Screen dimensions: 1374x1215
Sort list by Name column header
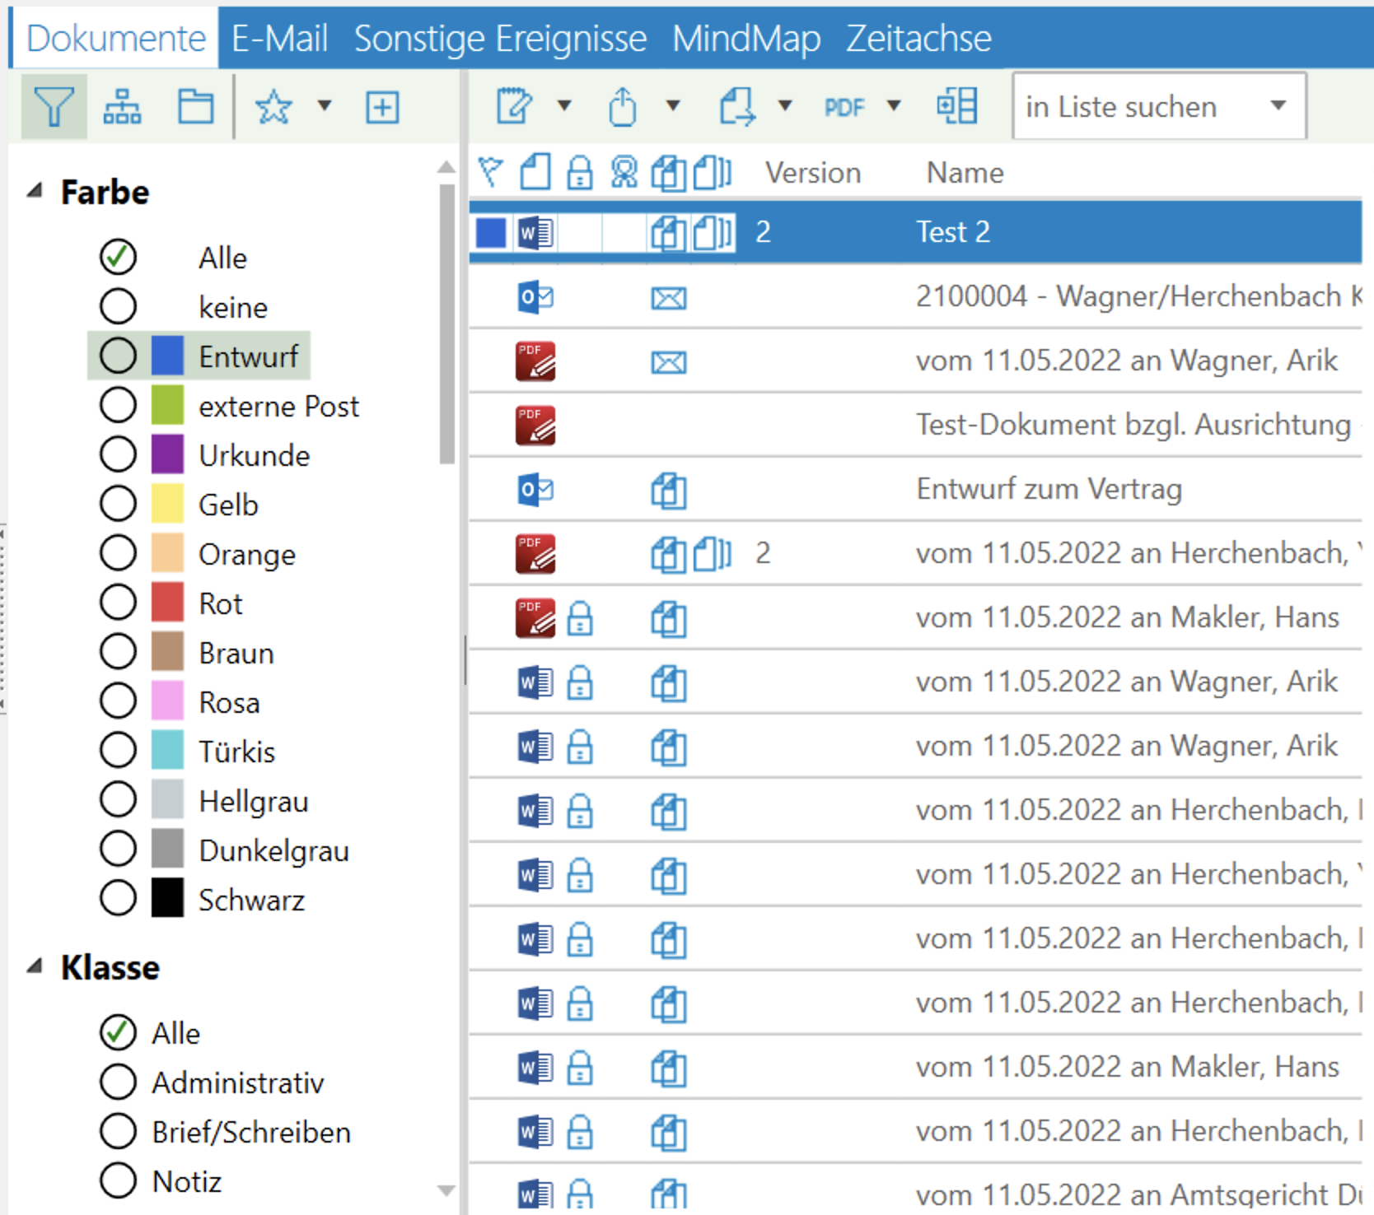coord(965,173)
